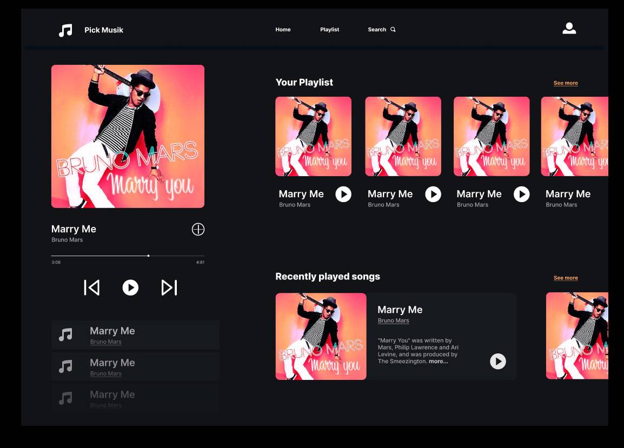Open the second playlist album thumbnail
Viewport: 624px width, 448px height.
[x=403, y=137]
